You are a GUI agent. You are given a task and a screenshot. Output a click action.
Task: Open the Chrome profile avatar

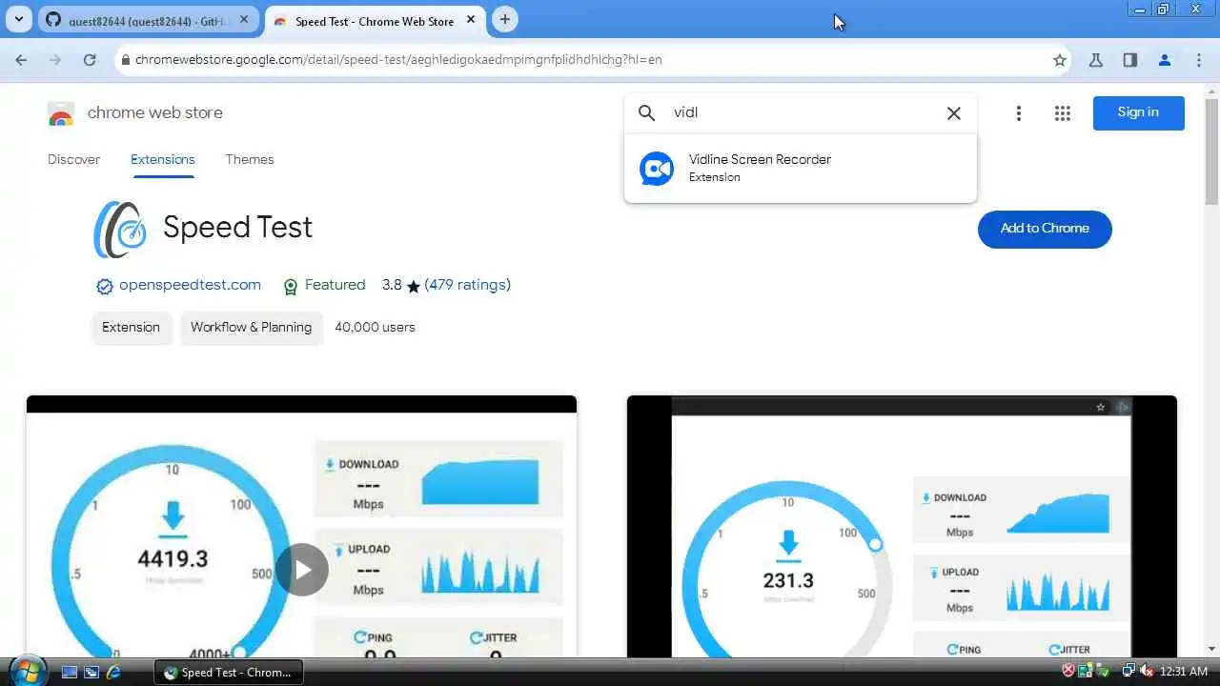pos(1164,60)
